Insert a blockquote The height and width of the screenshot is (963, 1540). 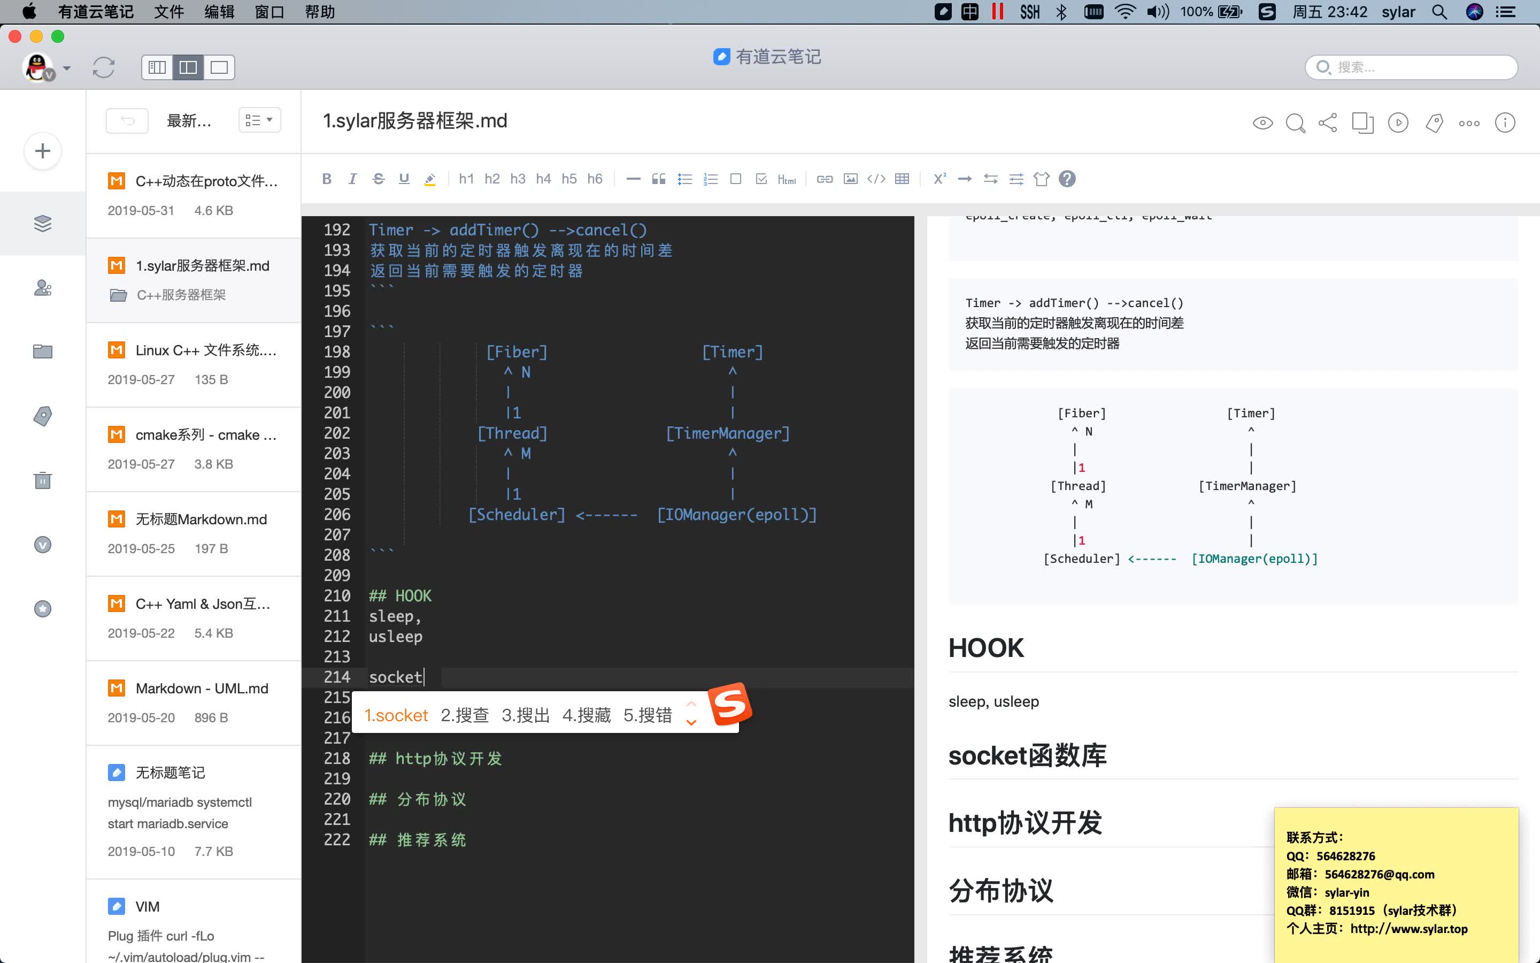[659, 179]
